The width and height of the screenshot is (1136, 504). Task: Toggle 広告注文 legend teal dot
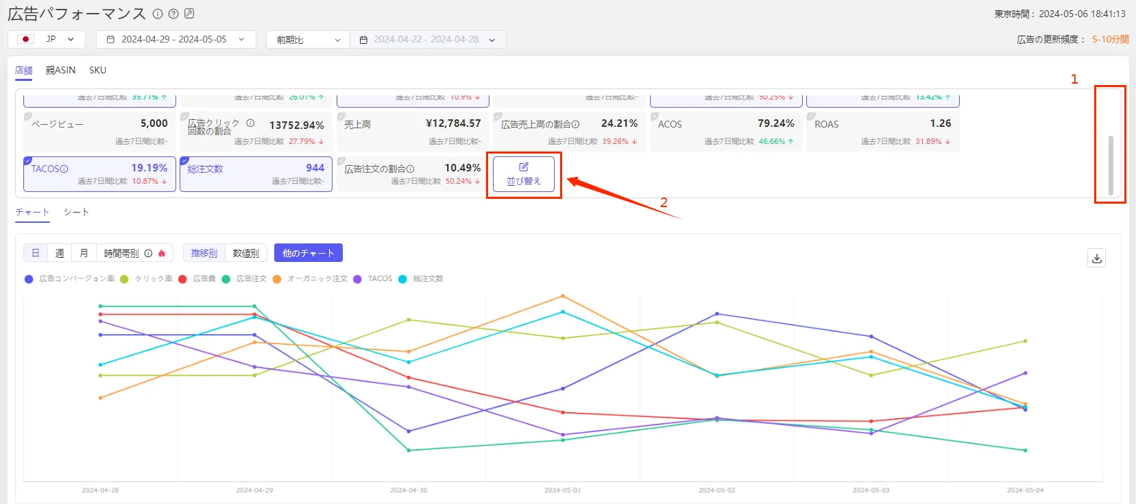(x=226, y=279)
